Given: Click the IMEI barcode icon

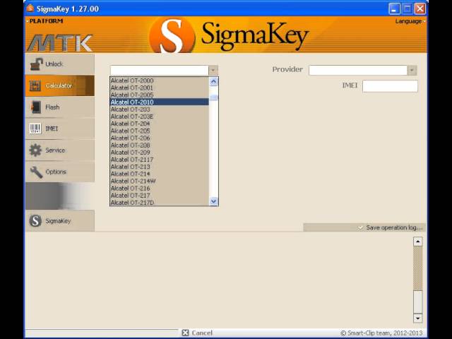Looking at the screenshot, I should click(x=35, y=129).
